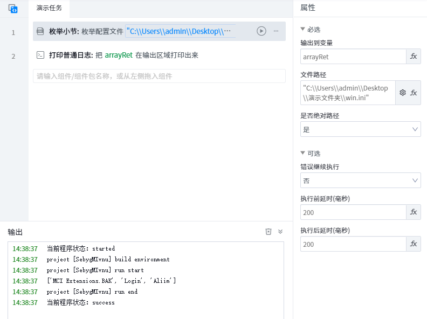Run the 枚举小节 step with play button
Image resolution: width=427 pixels, height=319 pixels.
(x=261, y=31)
